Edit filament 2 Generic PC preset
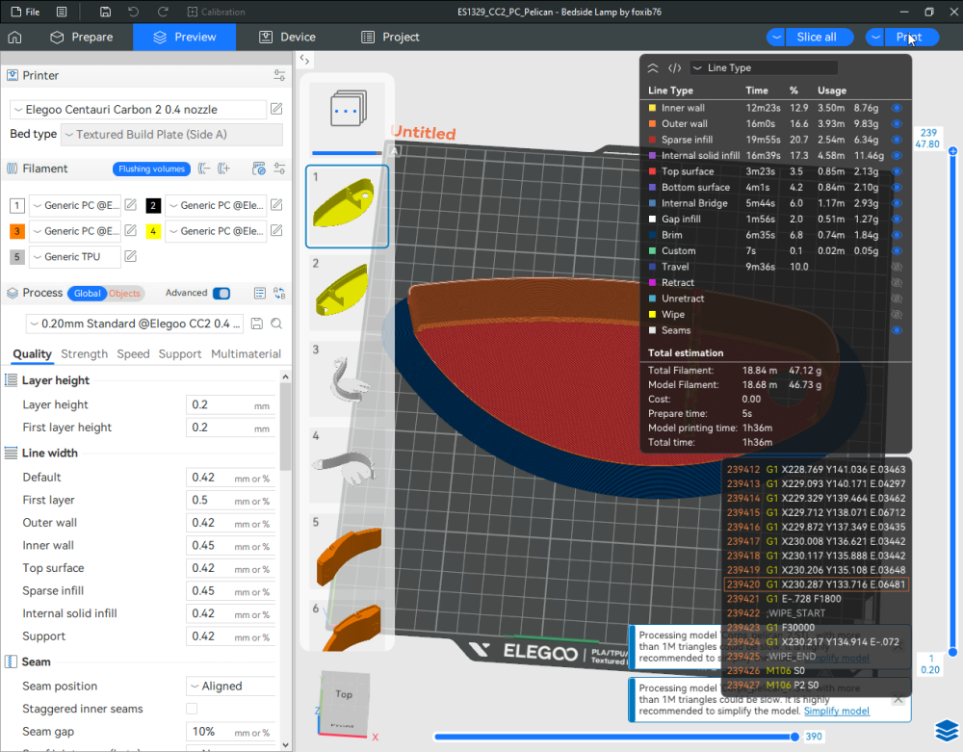This screenshot has height=752, width=963. (x=276, y=205)
